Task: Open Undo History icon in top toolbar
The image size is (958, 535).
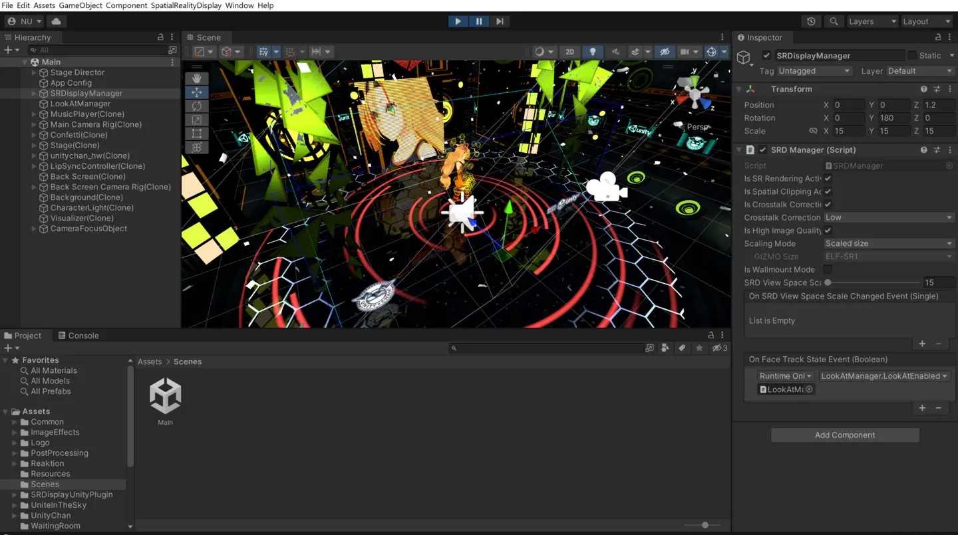Action: pyautogui.click(x=811, y=21)
